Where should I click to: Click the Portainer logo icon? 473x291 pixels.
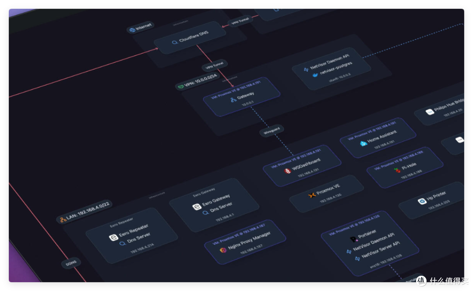coord(353,239)
